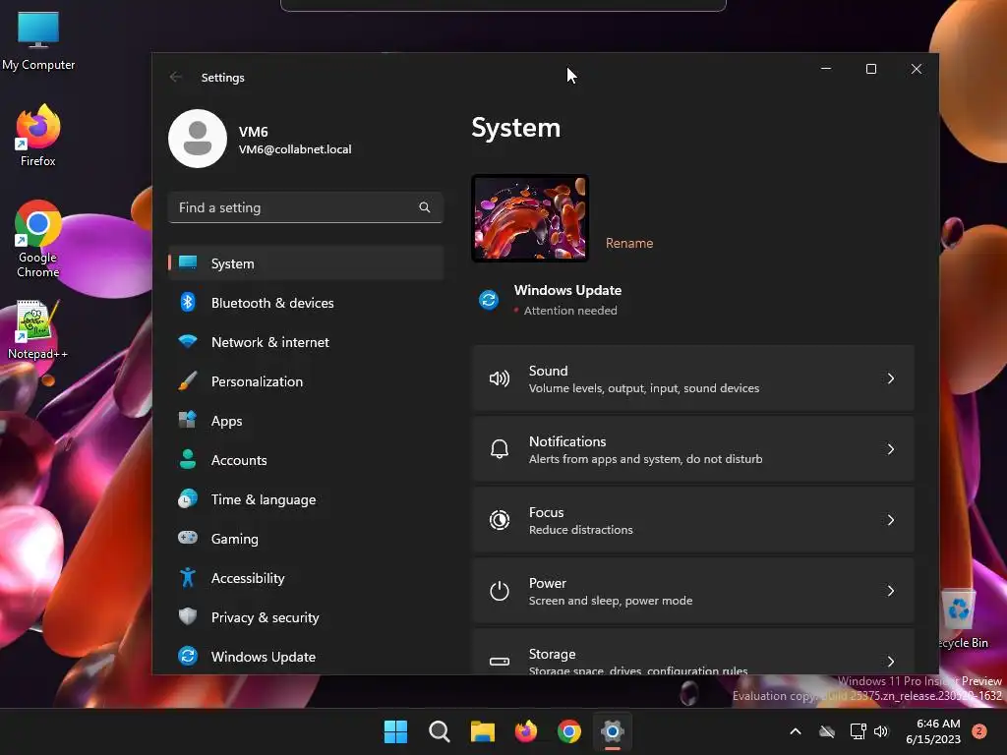This screenshot has height=755, width=1007.
Task: Click the Windows Update sync icon under System
Action: click(x=489, y=300)
